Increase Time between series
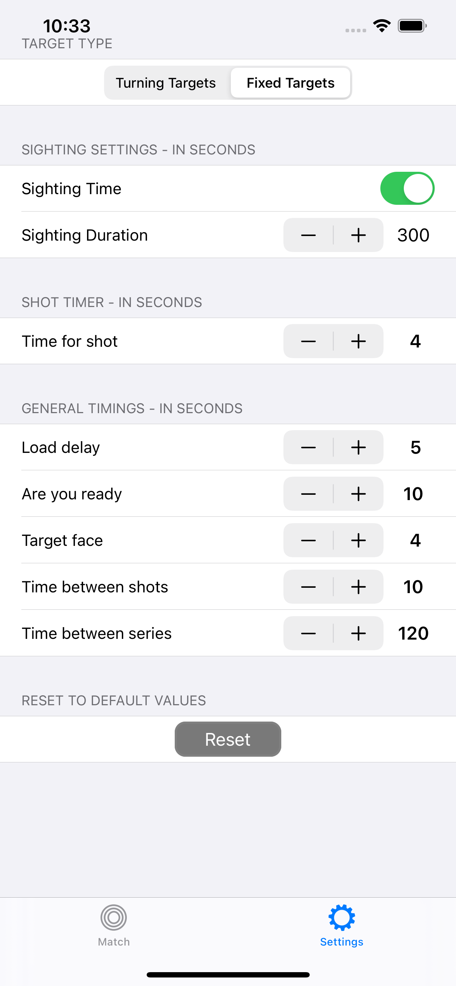This screenshot has height=986, width=456. coord(358,634)
